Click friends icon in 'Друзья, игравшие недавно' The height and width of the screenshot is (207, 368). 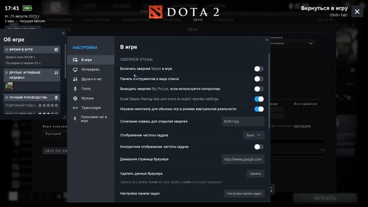tap(56, 72)
